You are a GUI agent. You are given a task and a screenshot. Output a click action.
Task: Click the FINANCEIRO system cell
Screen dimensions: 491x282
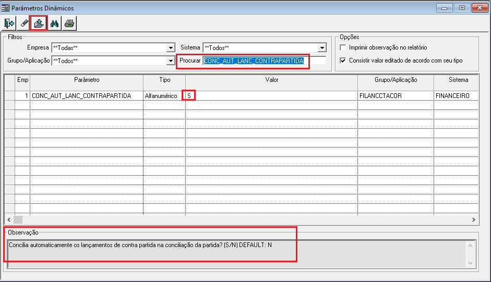pos(456,96)
